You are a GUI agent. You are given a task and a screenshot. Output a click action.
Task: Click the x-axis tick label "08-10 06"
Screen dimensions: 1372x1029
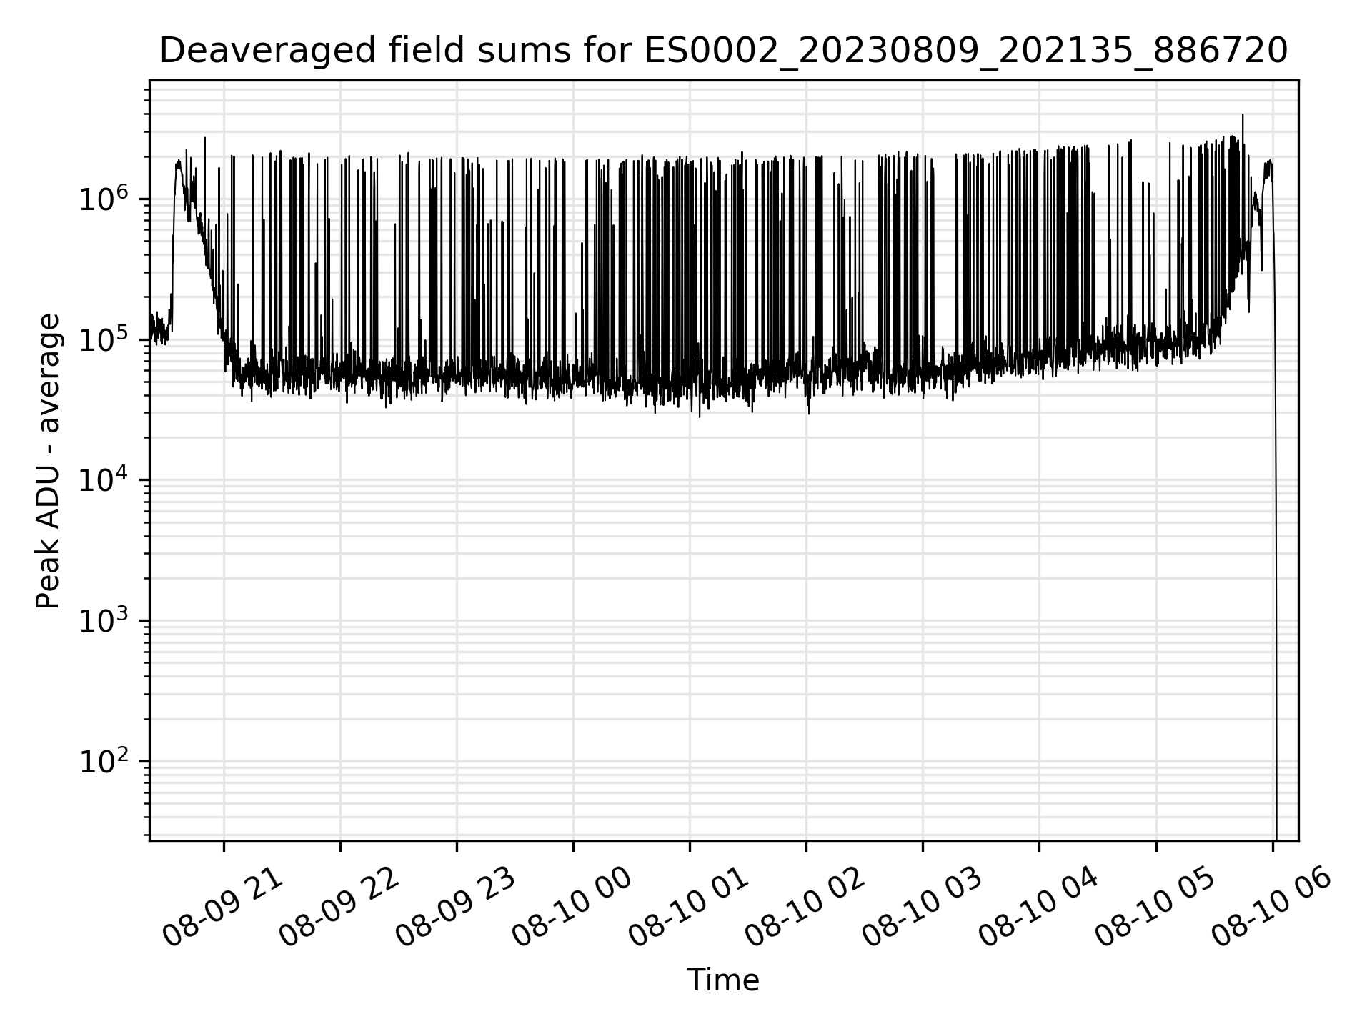click(1272, 906)
